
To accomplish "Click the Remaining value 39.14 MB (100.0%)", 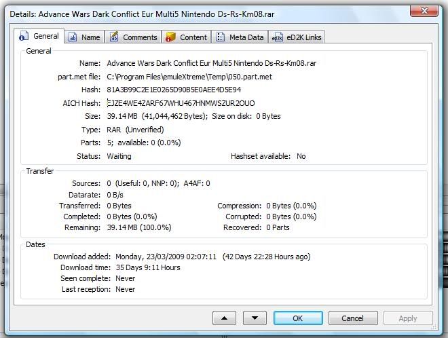I will click(139, 227).
